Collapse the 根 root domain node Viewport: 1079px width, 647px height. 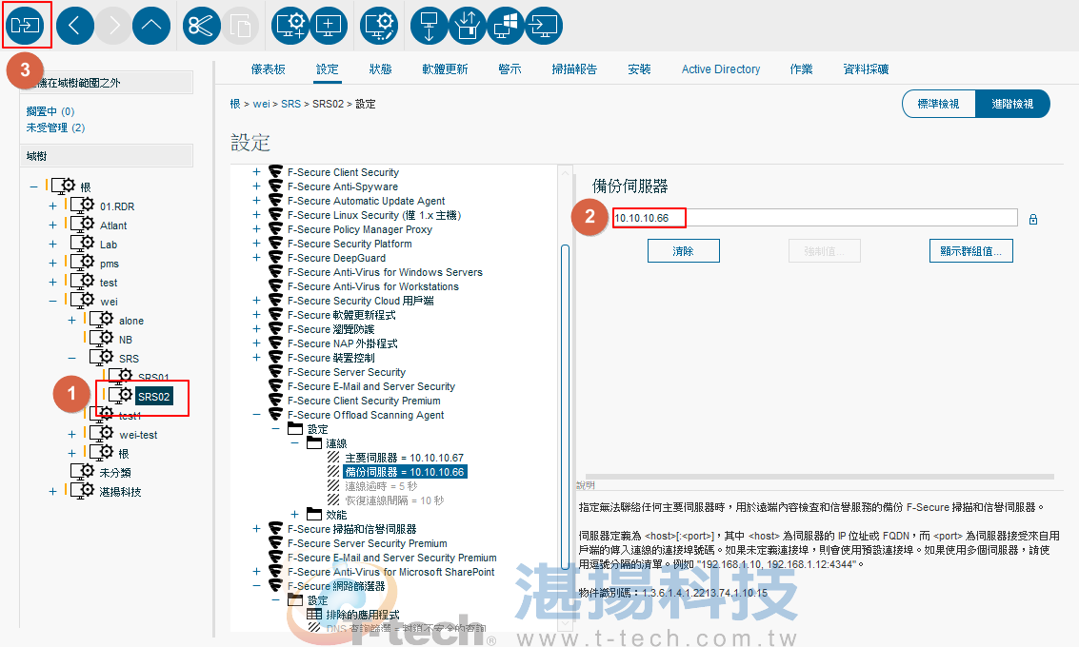33,186
